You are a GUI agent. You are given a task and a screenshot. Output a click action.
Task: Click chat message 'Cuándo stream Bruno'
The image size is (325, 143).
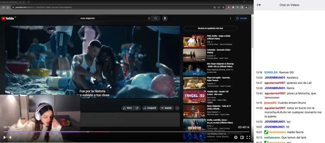[x=292, y=103]
